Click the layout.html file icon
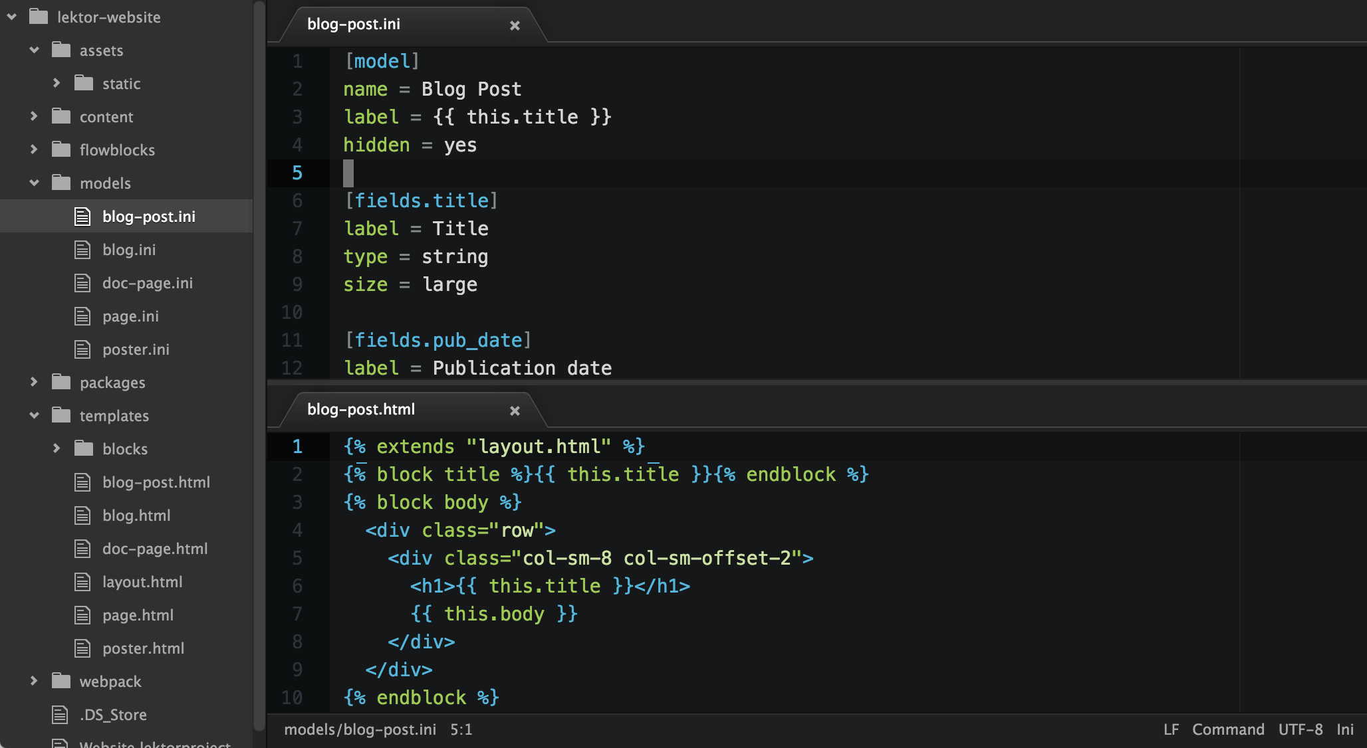The image size is (1367, 748). (x=82, y=582)
